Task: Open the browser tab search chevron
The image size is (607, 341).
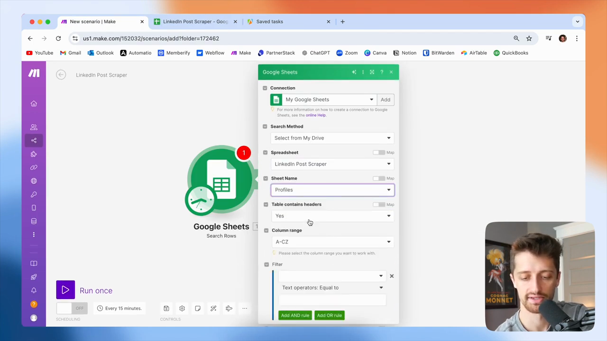Action: [578, 21]
